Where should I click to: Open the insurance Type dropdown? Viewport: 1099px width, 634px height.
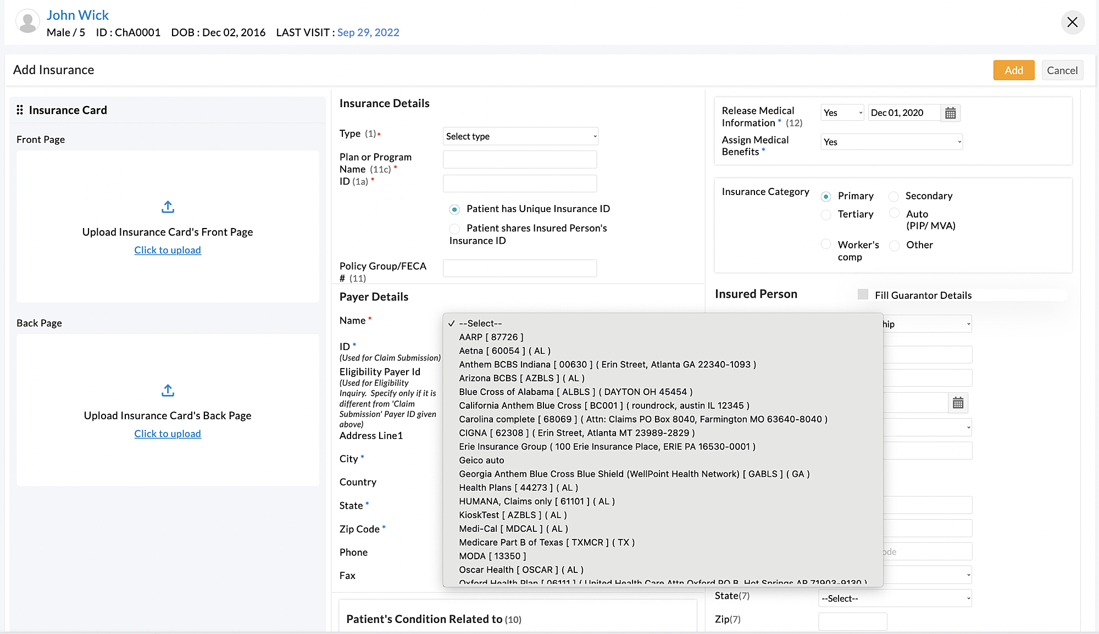point(520,136)
